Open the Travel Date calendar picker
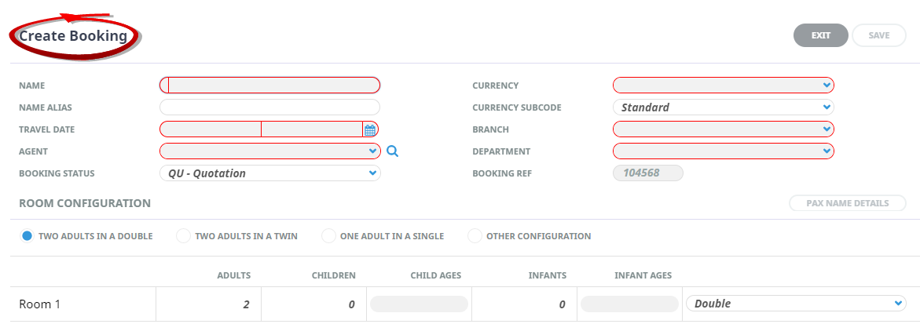The image size is (920, 324). tap(370, 129)
